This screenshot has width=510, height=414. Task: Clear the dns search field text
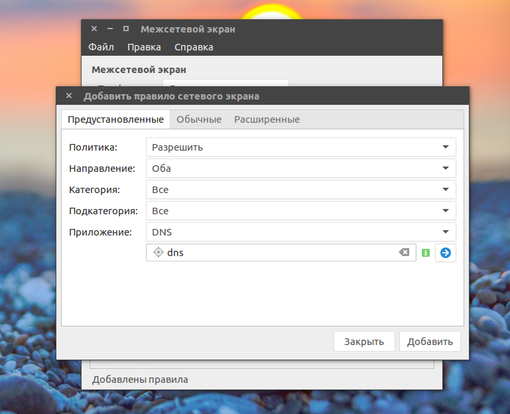tap(404, 252)
